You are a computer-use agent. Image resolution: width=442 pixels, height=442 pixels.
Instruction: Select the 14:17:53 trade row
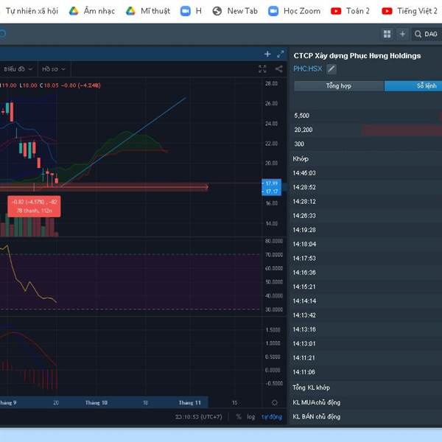366,259
